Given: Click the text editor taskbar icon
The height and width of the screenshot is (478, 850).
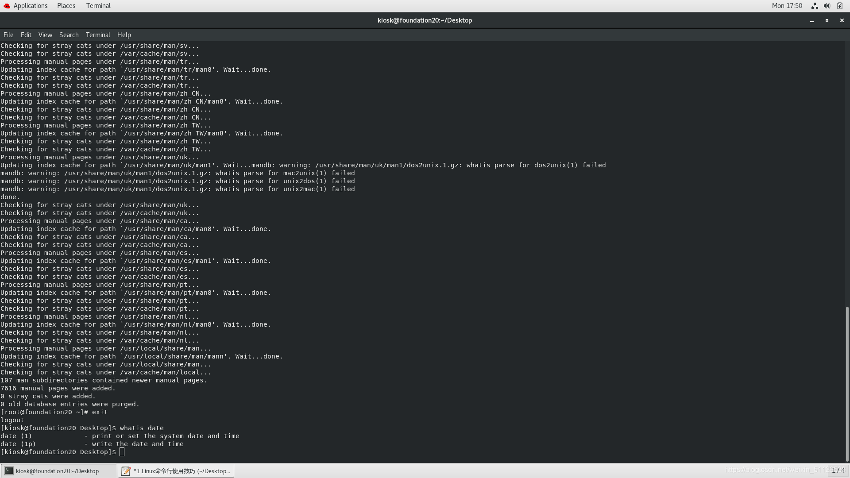Looking at the screenshot, I should pyautogui.click(x=126, y=471).
